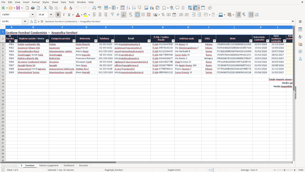This screenshot has width=305, height=172.
Task: Click the Split Window icon
Action: (x=203, y=8)
